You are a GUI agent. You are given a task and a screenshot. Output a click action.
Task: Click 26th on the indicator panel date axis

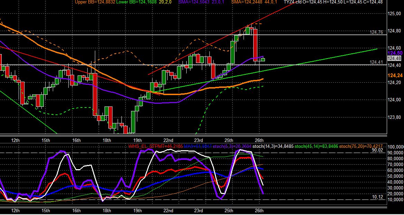(259, 211)
